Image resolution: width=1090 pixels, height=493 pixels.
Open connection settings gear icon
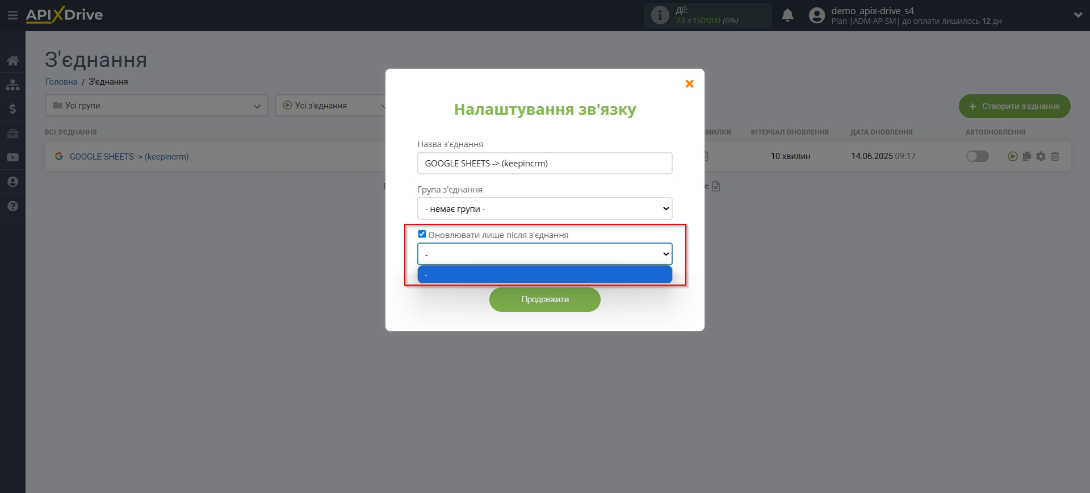(x=1041, y=156)
